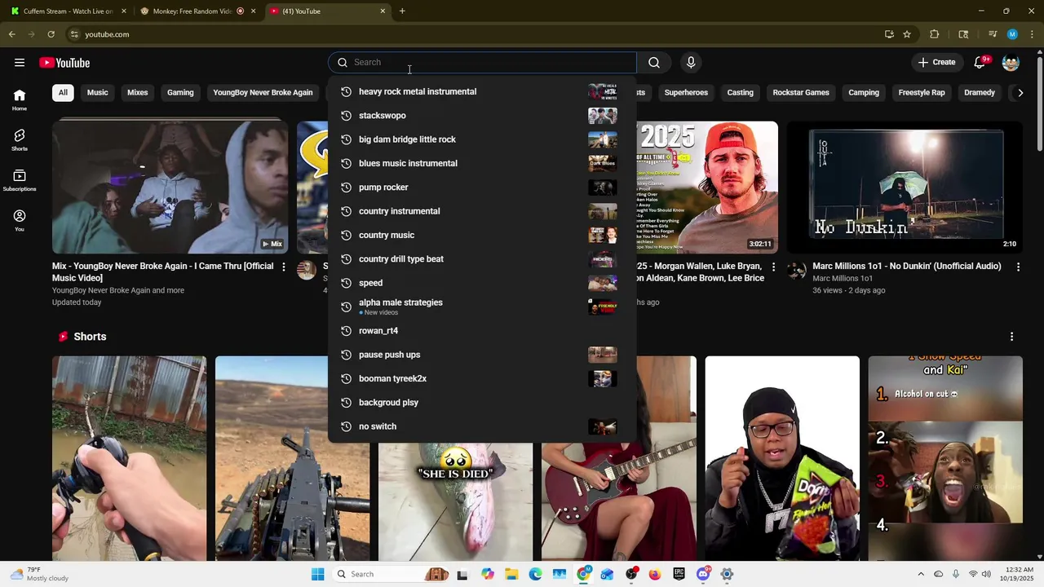Open No Dunkin' video thumbnail

pyautogui.click(x=905, y=188)
